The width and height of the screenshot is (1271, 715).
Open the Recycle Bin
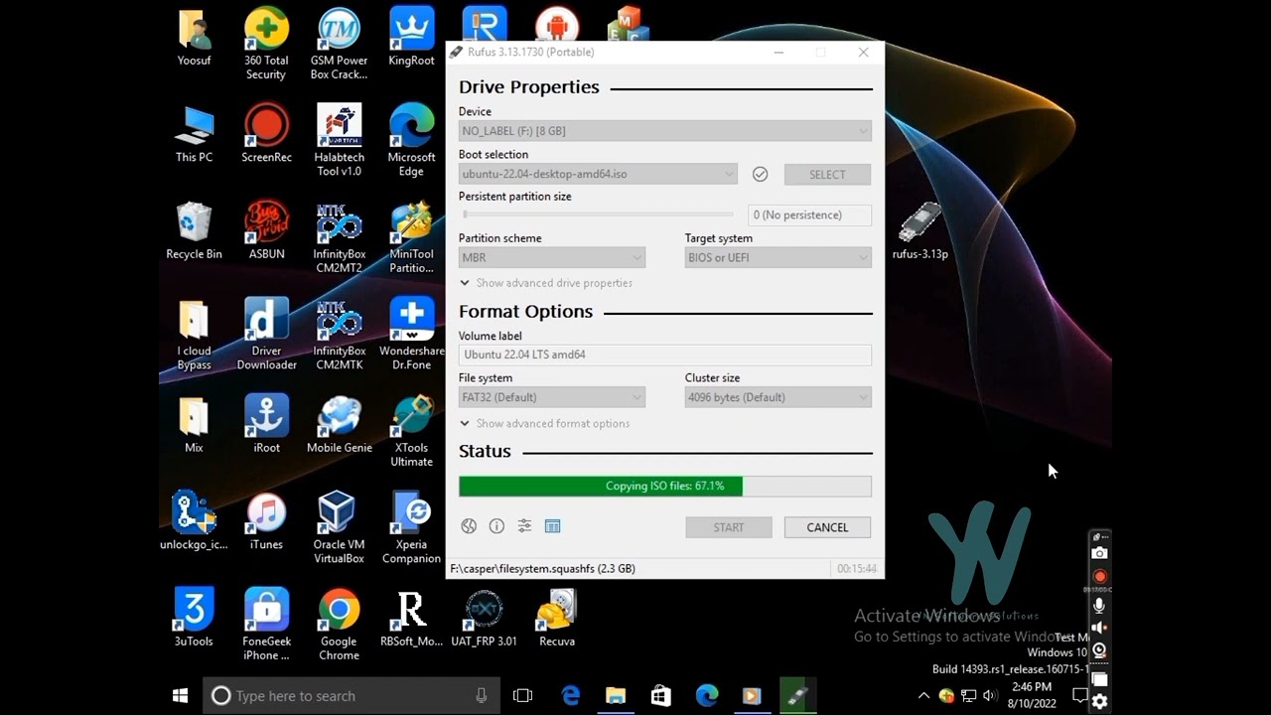194,231
